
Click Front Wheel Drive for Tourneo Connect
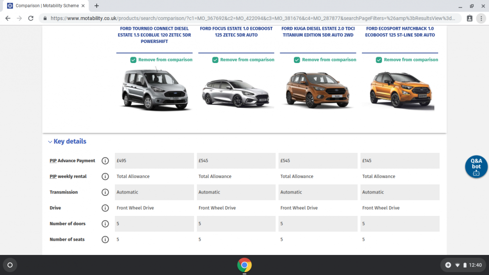[135, 208]
